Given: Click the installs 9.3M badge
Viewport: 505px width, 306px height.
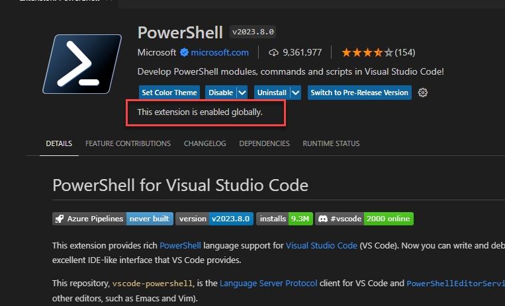Looking at the screenshot, I should (283, 219).
